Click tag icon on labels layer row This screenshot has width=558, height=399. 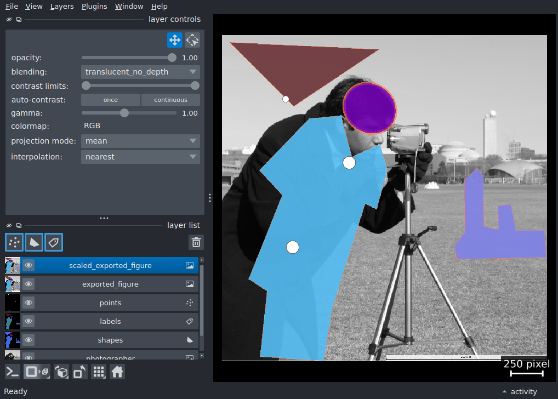[190, 321]
